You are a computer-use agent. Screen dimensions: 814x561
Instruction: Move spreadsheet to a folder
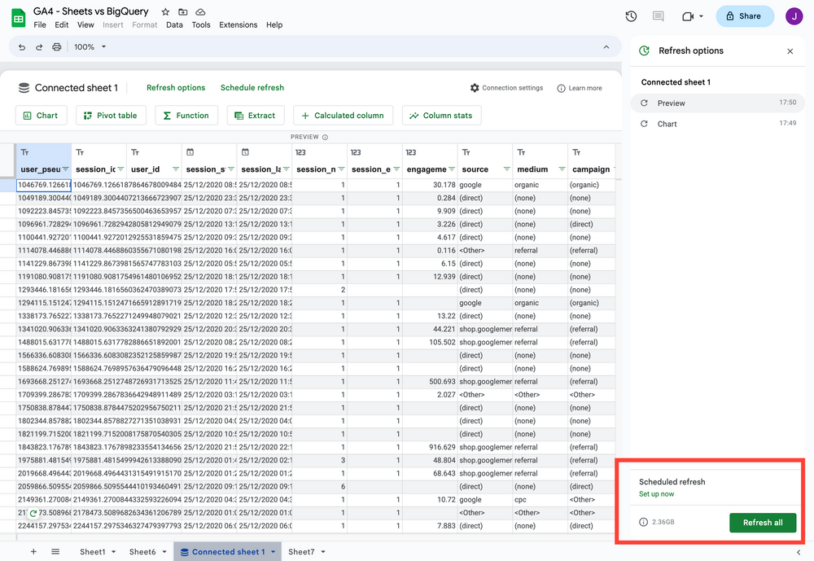(182, 11)
